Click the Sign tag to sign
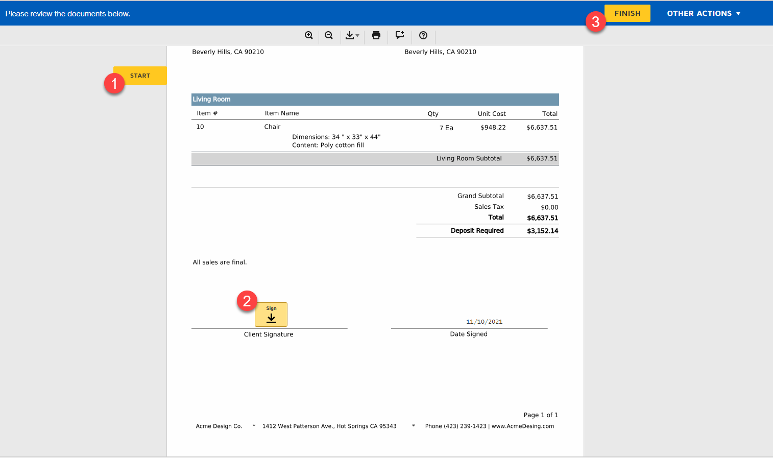 [271, 315]
